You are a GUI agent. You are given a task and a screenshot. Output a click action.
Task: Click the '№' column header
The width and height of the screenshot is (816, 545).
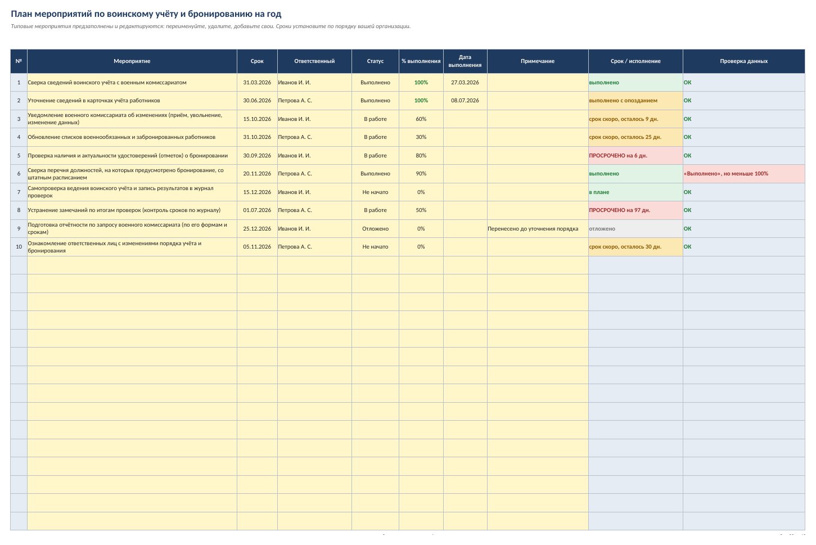click(x=19, y=61)
